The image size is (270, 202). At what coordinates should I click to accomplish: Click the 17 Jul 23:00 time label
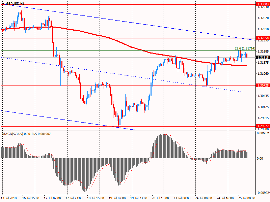(x=74, y=198)
